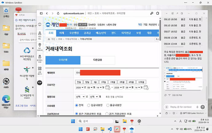Go back with the browser back arrow

click(x=47, y=14)
